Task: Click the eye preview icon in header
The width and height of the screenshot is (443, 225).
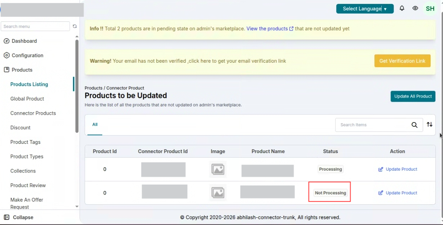Action: (x=415, y=8)
